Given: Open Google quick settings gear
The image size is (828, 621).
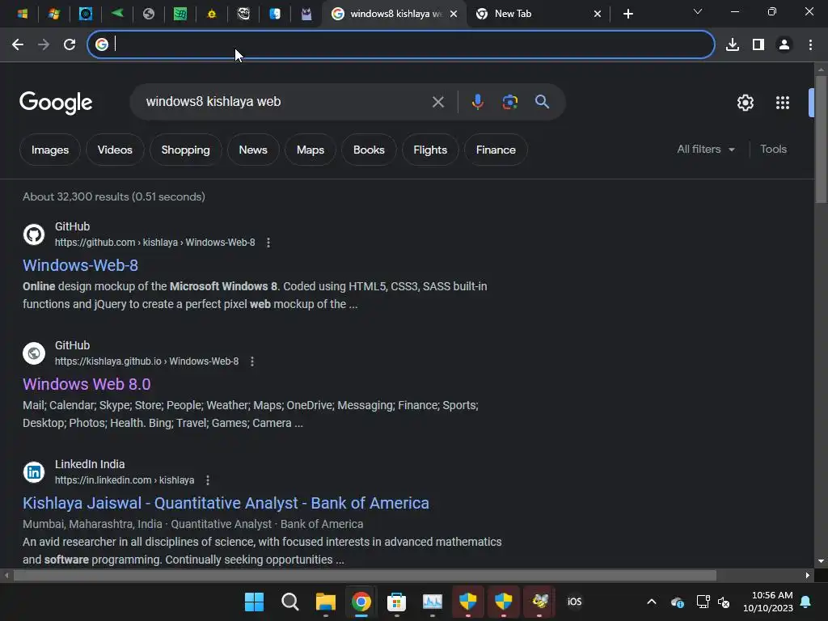Looking at the screenshot, I should (x=745, y=103).
